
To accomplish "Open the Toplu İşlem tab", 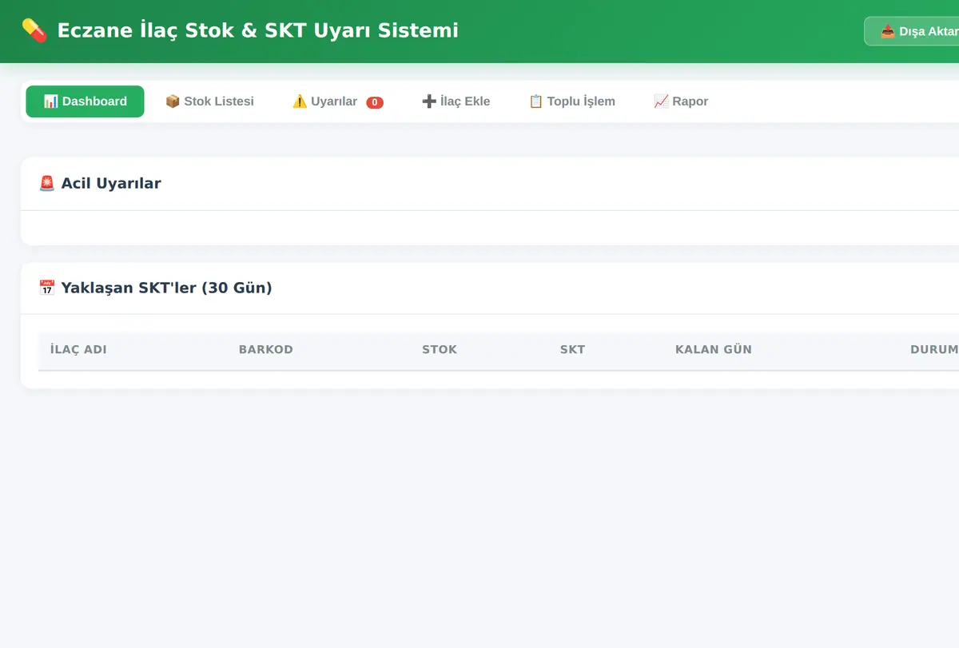I will click(x=572, y=101).
